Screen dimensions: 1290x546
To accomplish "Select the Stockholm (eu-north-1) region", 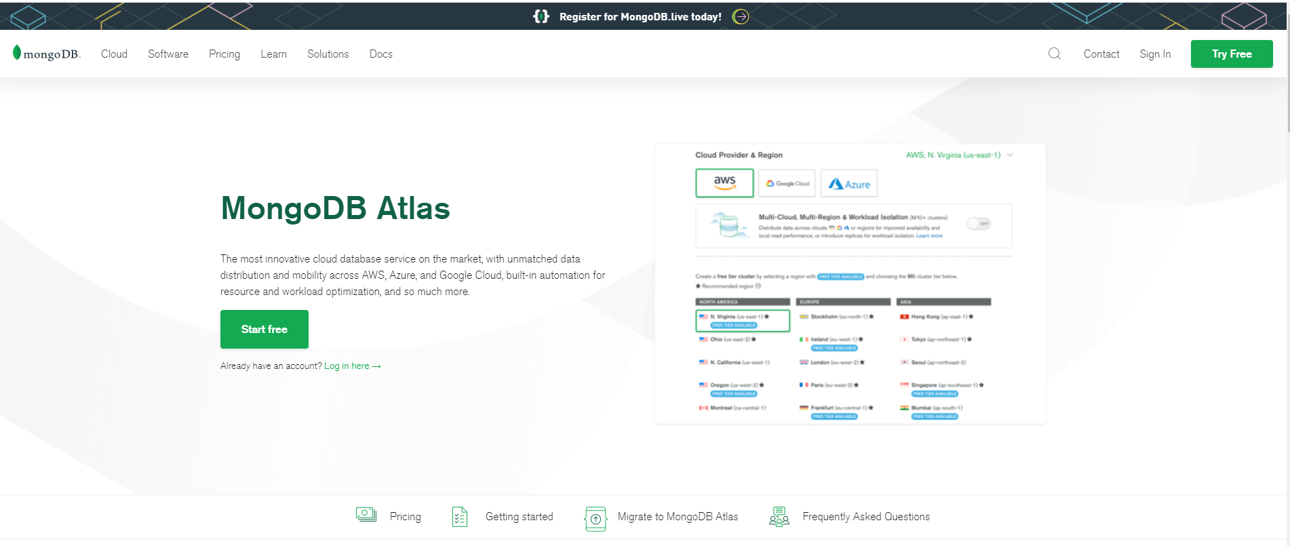I will coord(837,317).
